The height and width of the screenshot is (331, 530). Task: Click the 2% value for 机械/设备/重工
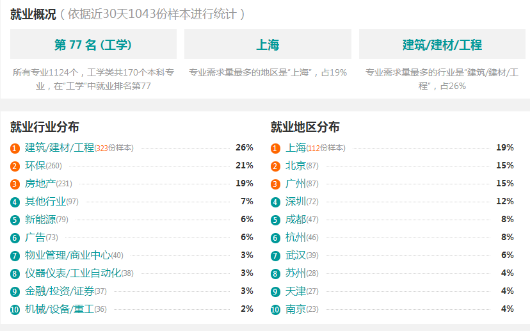(247, 309)
